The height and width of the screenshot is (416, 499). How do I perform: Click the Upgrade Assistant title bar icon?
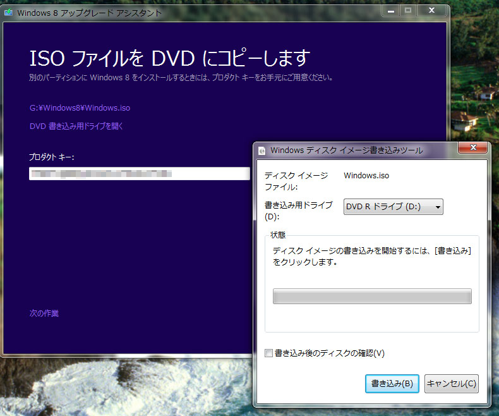[9, 13]
